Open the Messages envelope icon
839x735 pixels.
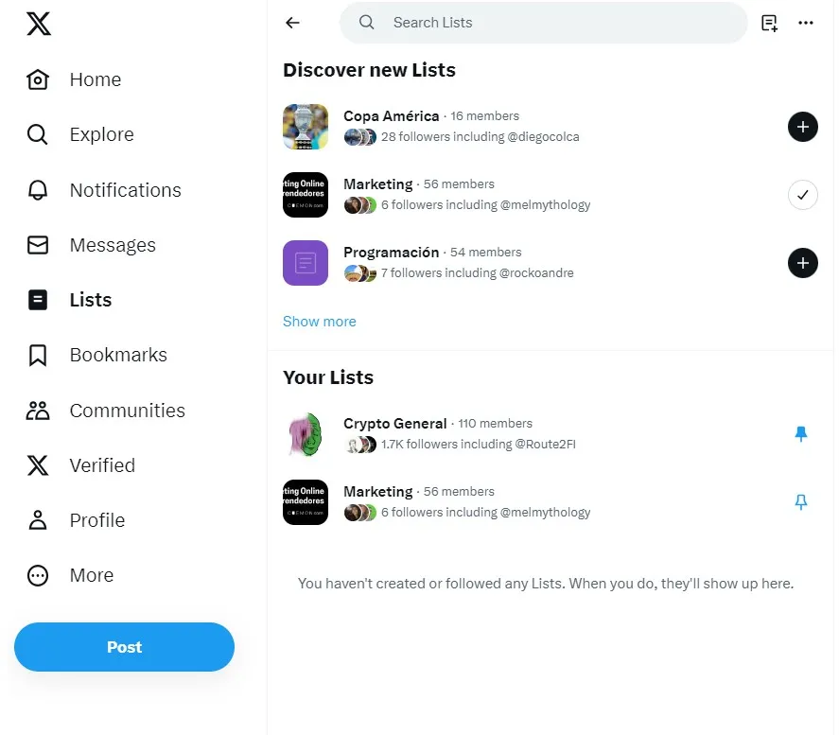[38, 245]
